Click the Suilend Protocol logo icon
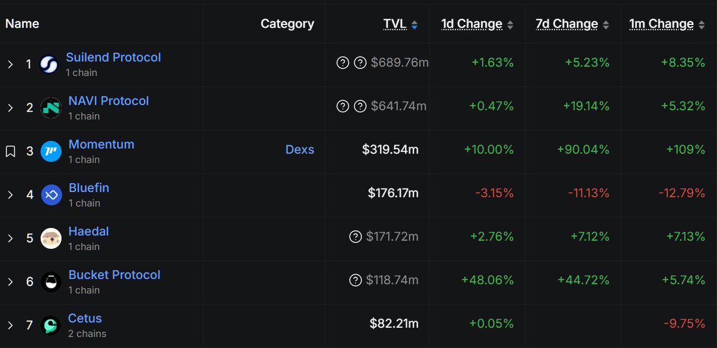The width and height of the screenshot is (717, 348). click(x=49, y=64)
